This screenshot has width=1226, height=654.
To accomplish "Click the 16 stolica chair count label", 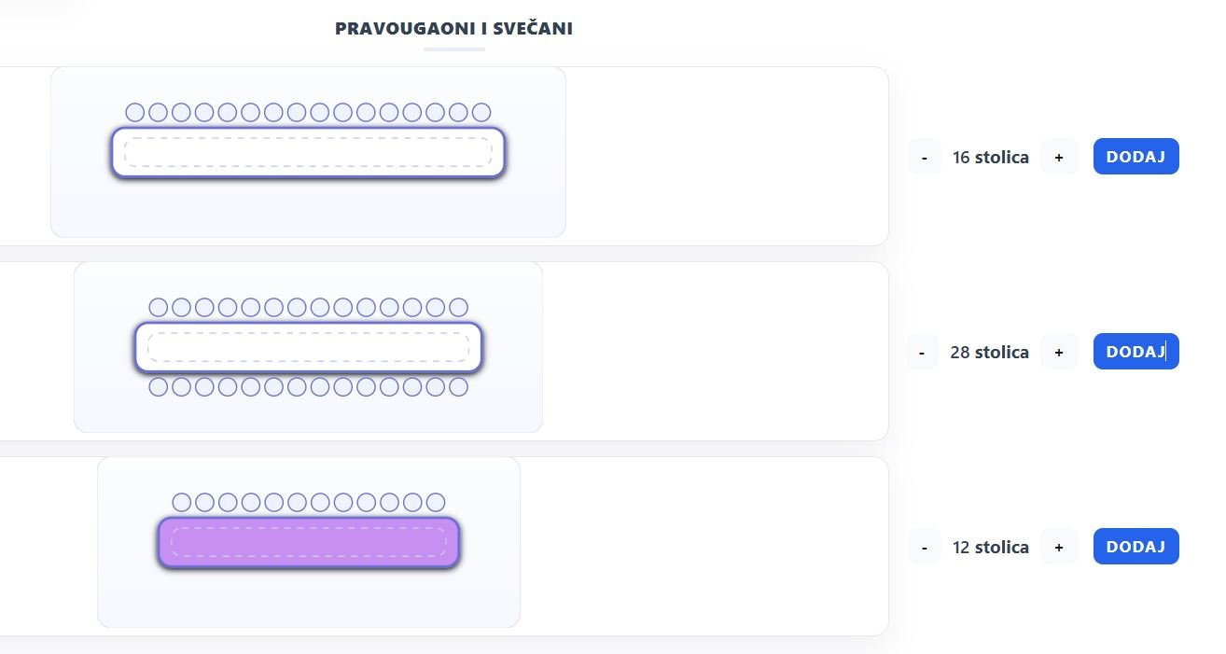I will pyautogui.click(x=990, y=157).
